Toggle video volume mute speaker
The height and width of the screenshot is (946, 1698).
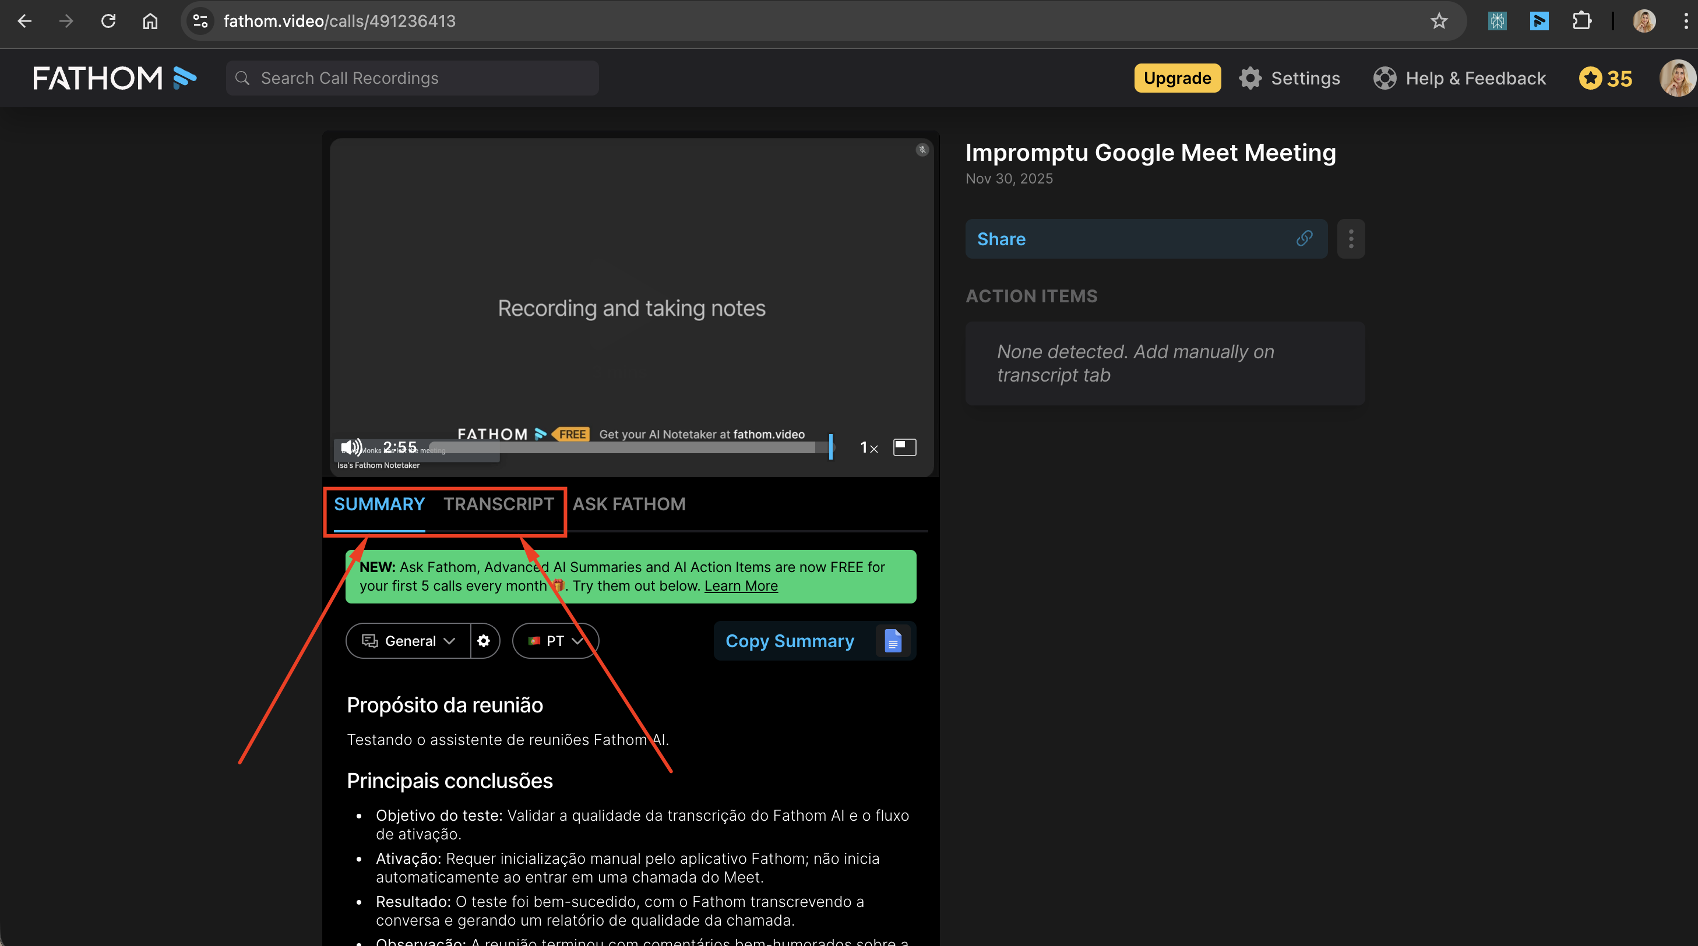tap(350, 447)
